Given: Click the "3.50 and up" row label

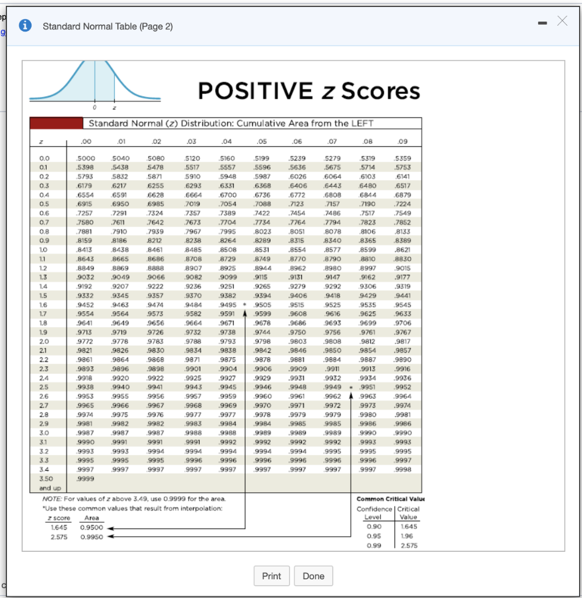Looking at the screenshot, I should [50, 483].
